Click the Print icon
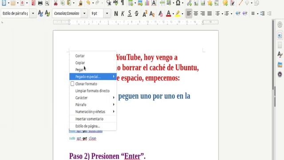This screenshot has height=160, width=284. (x=40, y=3)
